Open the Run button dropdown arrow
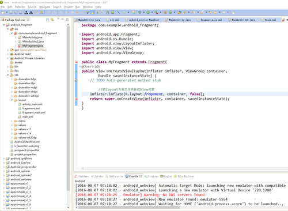288x211 pixels. click(152, 13)
